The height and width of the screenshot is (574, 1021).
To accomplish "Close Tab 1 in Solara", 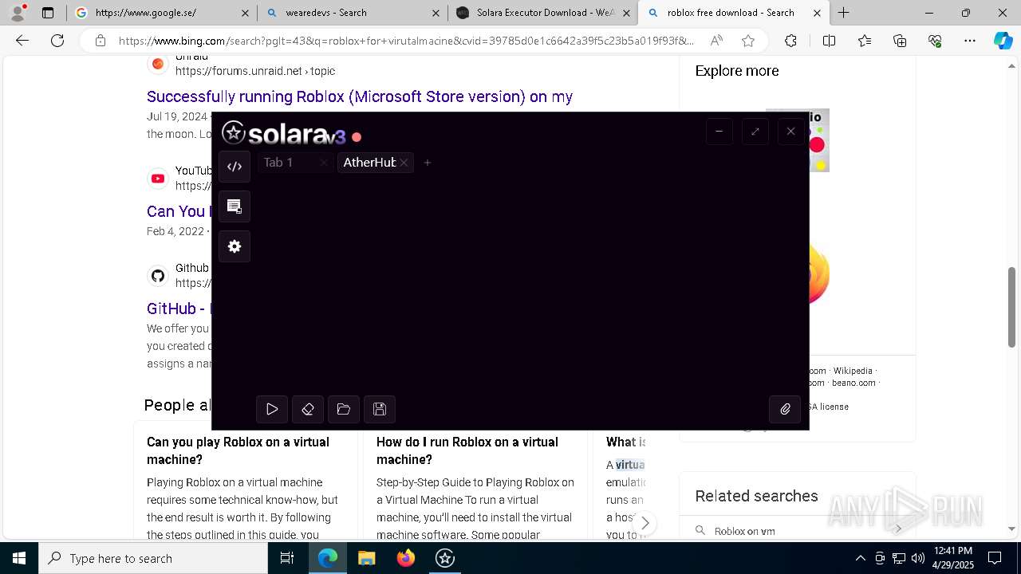I will (323, 163).
